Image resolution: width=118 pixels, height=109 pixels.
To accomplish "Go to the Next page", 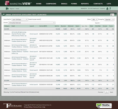I will [x=112, y=92].
